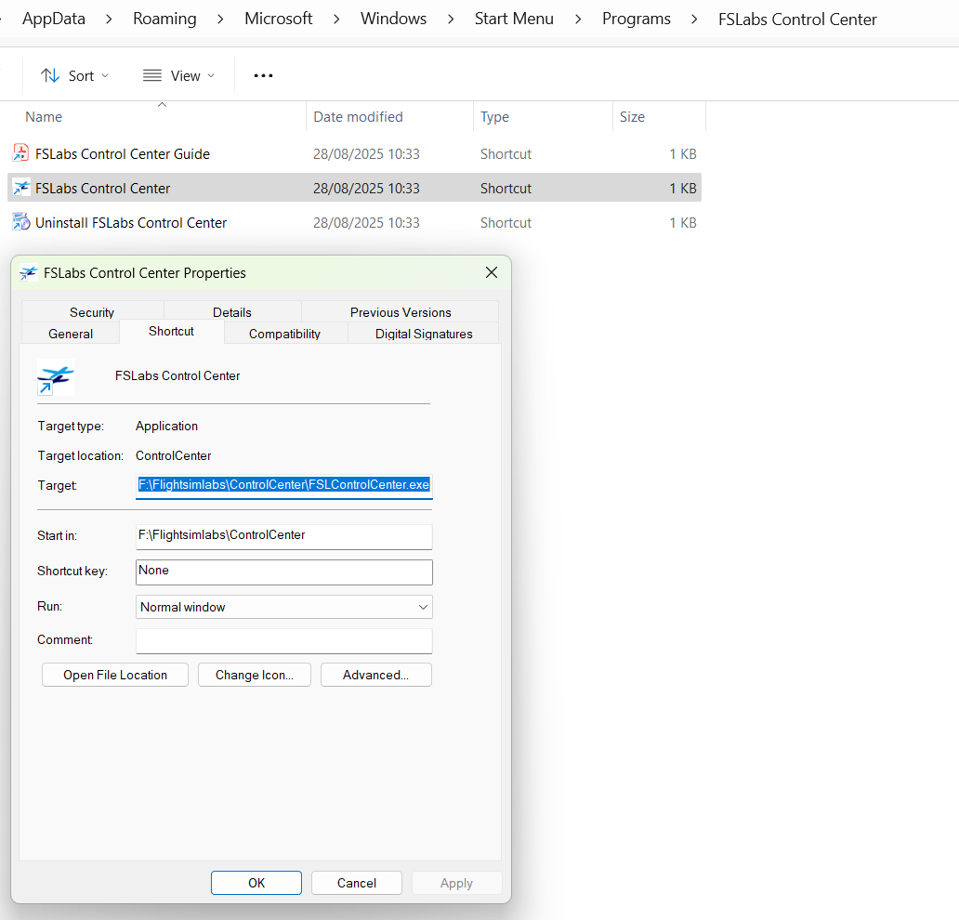
Task: Click the FSLabs Control Center shortcut icon in the file list
Action: point(20,188)
